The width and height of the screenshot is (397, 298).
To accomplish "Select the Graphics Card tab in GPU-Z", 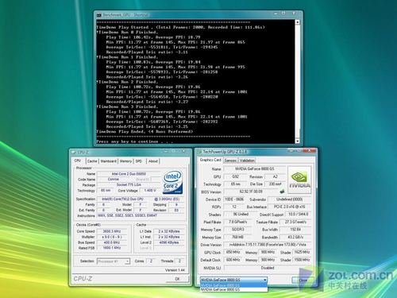I will (x=210, y=160).
